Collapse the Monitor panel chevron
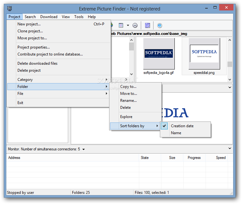 [230, 148]
